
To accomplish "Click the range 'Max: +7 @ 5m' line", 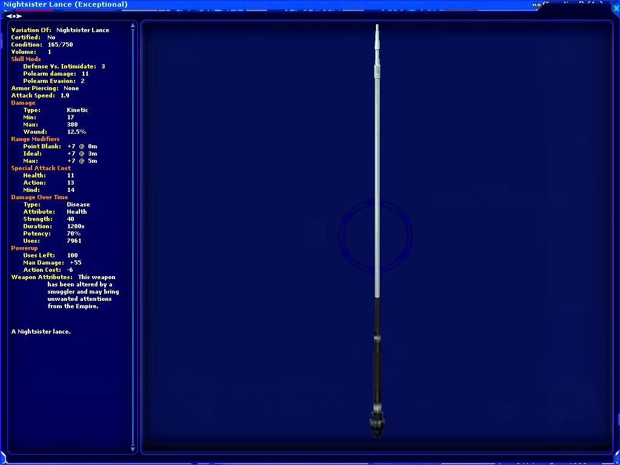I will [60, 161].
